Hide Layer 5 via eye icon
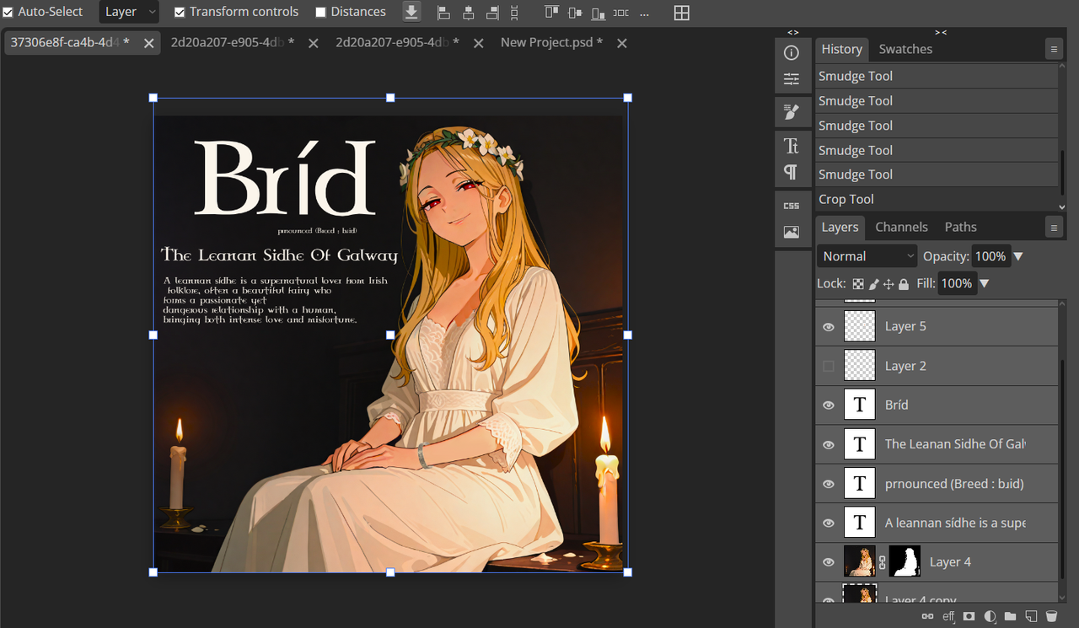 point(829,327)
